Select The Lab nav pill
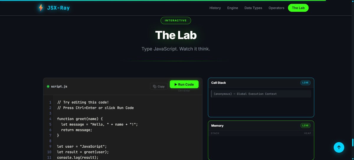Screen dimensions: 354x160 (x=298, y=8)
